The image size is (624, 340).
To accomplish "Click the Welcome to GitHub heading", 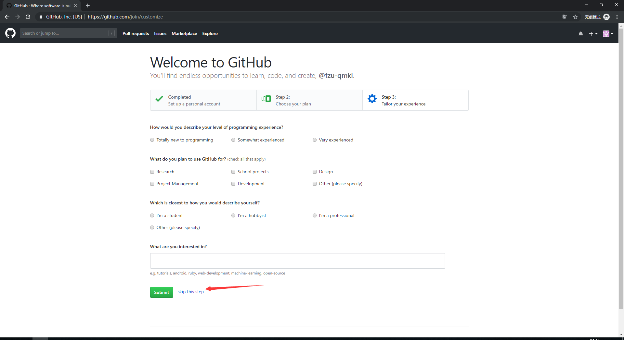I will tap(211, 62).
